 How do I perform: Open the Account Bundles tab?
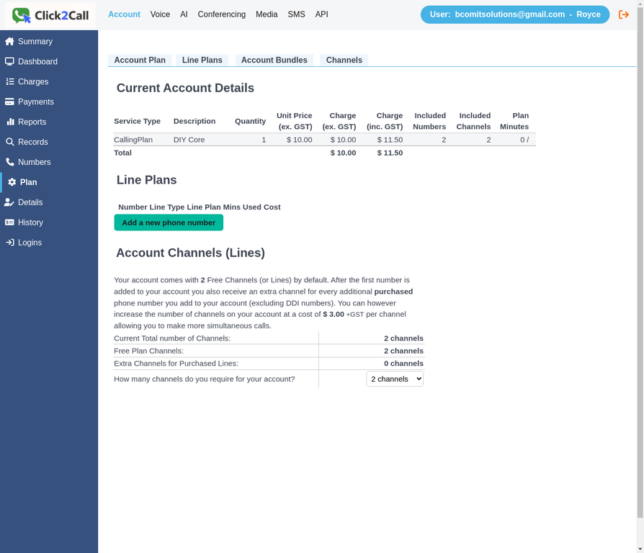274,60
